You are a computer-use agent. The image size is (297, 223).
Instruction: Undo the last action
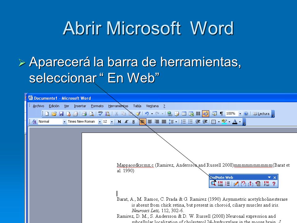point(147,114)
